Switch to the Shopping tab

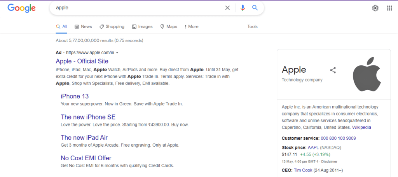(112, 26)
